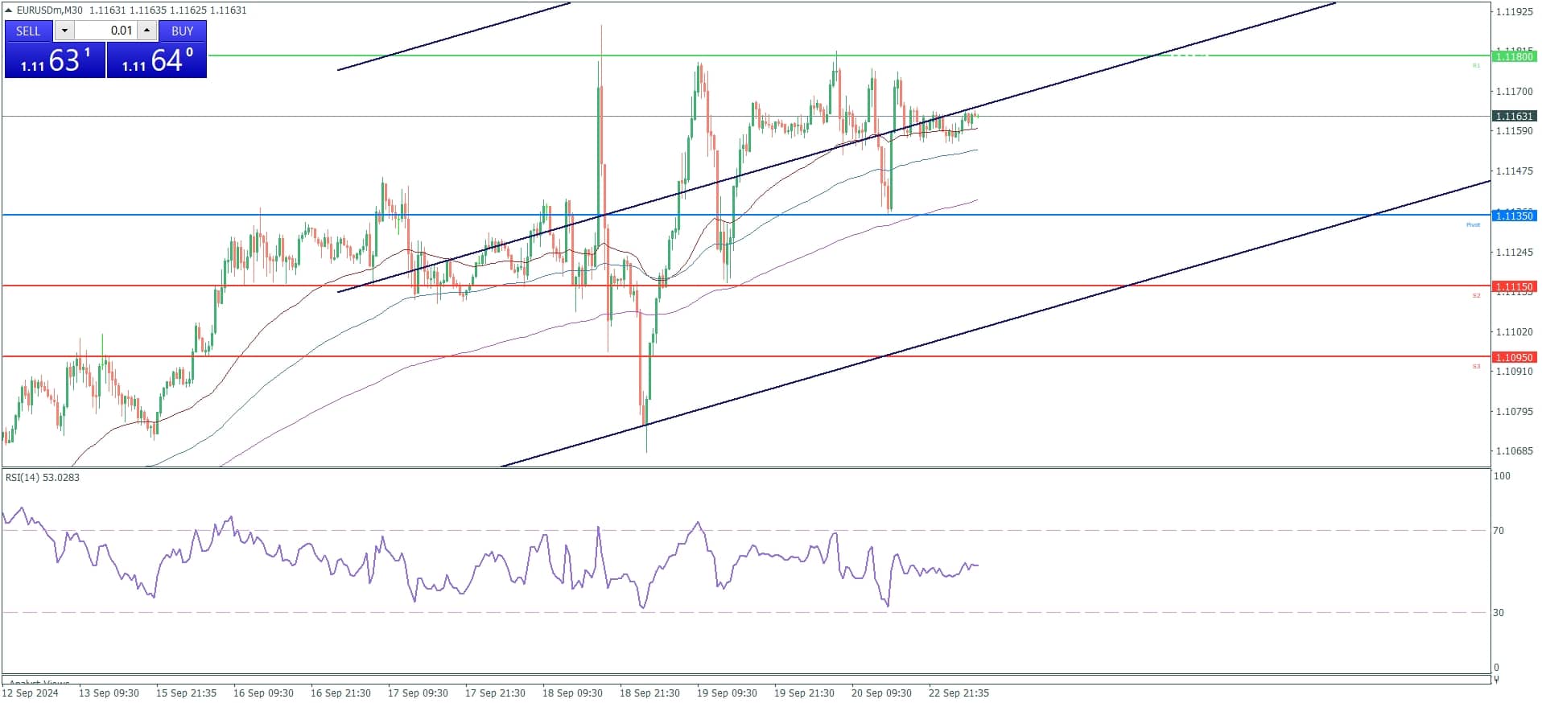Click the 20 Sep 09:30 time label
This screenshot has width=1542, height=703.
pyautogui.click(x=881, y=693)
